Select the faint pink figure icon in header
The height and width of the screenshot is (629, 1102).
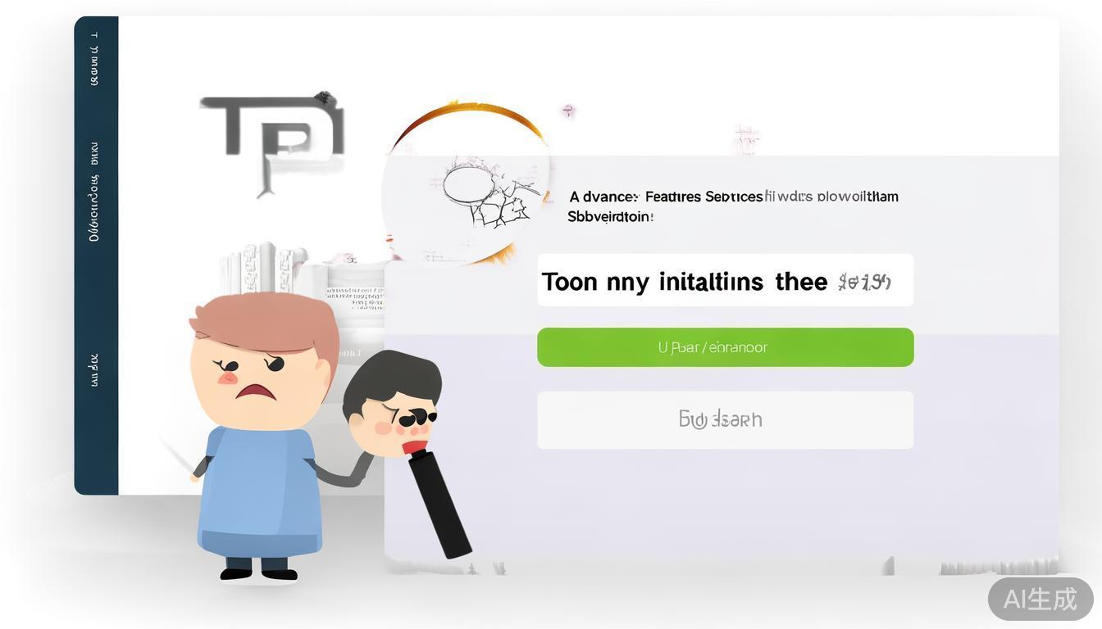(x=745, y=140)
